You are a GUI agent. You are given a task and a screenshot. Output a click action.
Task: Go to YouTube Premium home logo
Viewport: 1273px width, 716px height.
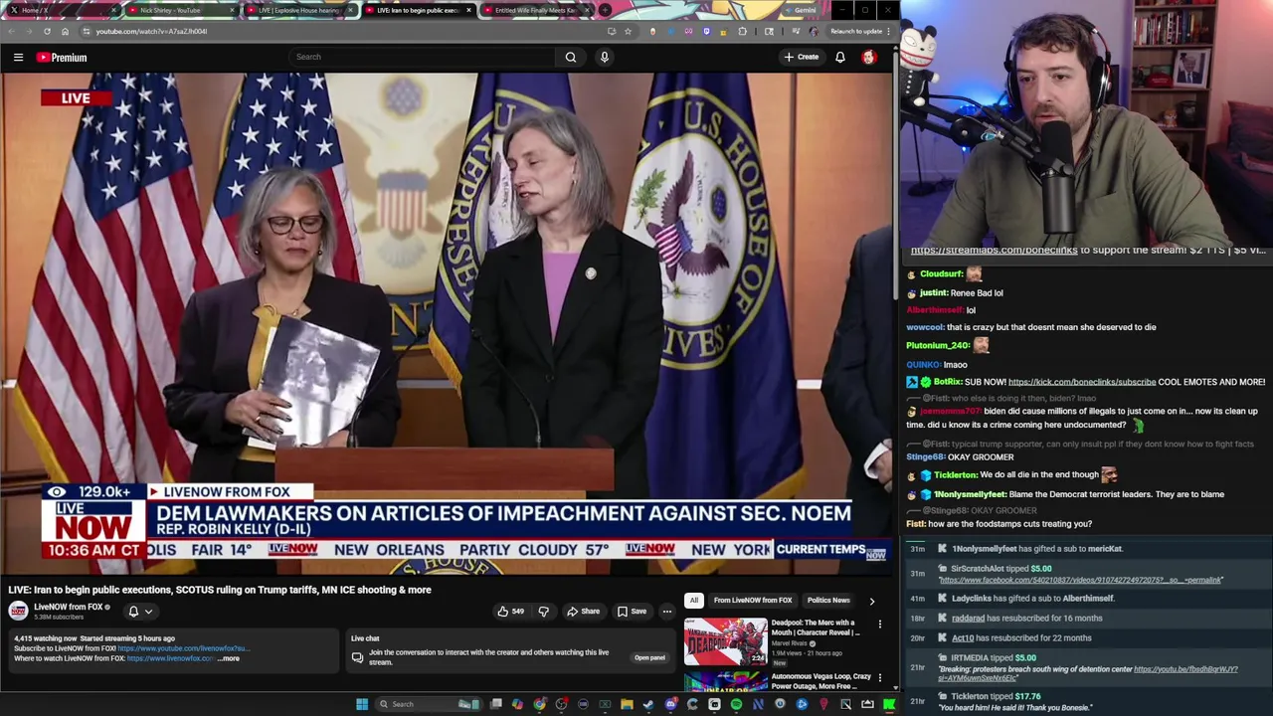click(x=62, y=58)
